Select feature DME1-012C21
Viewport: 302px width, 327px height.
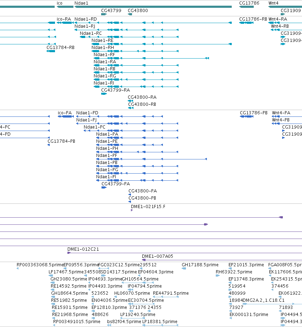pos(83,249)
